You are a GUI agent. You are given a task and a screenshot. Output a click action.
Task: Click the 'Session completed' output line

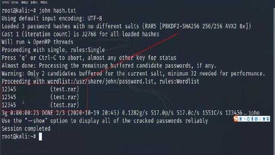coord(26,129)
